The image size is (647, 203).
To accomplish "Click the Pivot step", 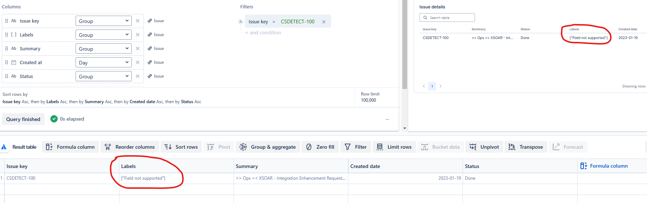I will (x=219, y=147).
